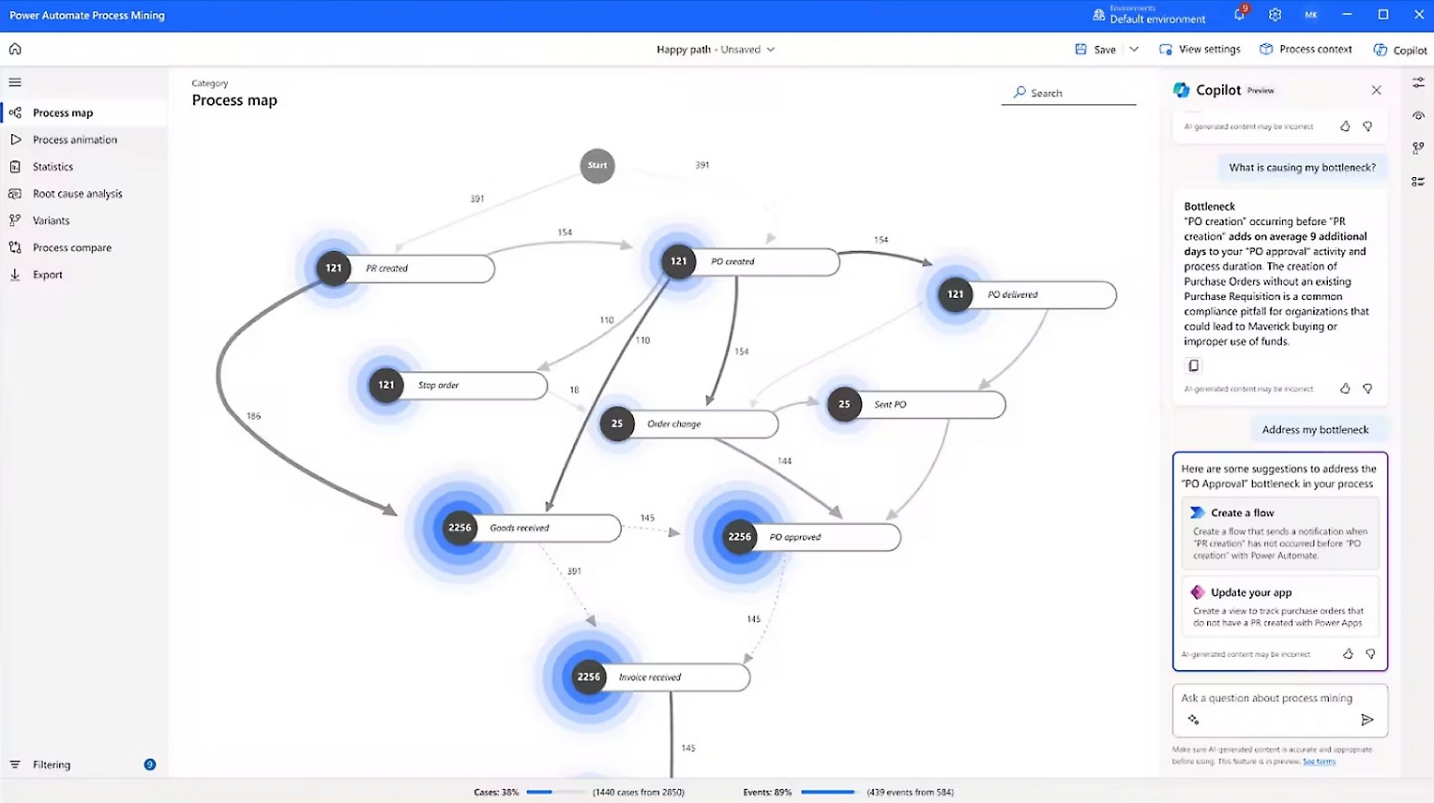Image resolution: width=1434 pixels, height=803 pixels.
Task: Click the Copilot prompt suggestions icon in the chat box
Action: click(1193, 720)
